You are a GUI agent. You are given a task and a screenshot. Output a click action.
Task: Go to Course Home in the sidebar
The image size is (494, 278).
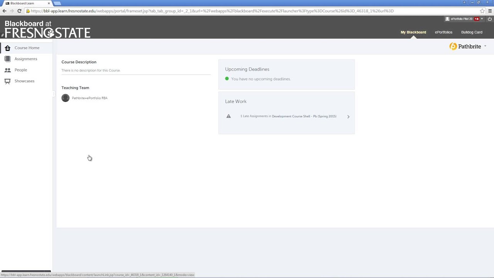pyautogui.click(x=27, y=48)
